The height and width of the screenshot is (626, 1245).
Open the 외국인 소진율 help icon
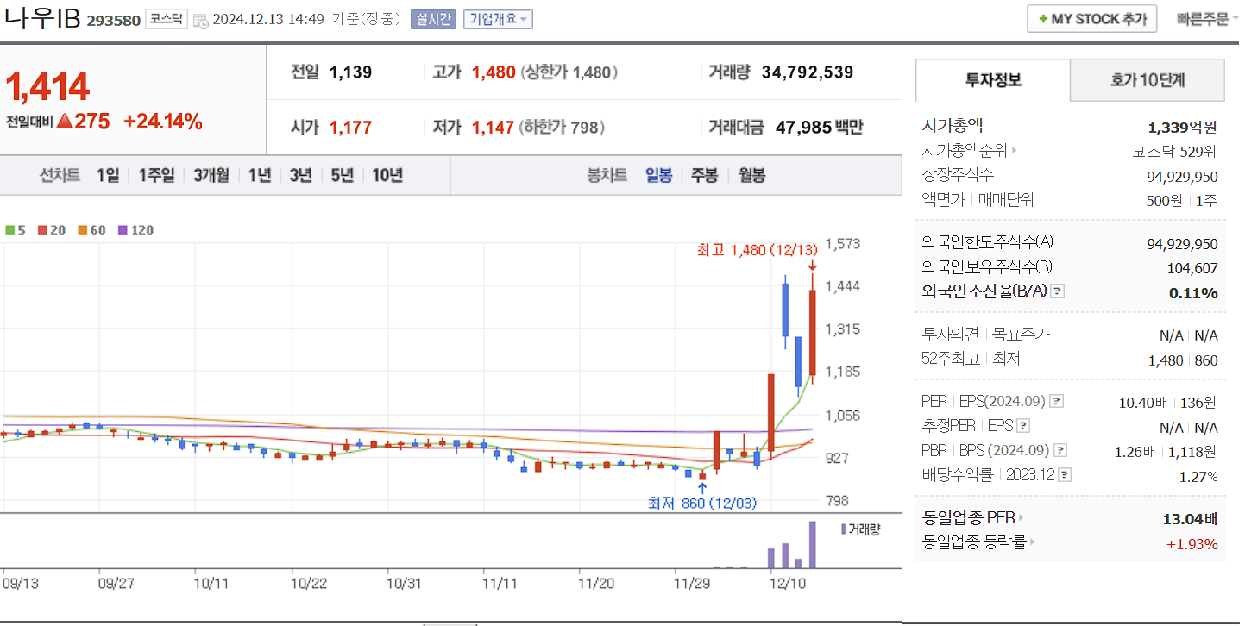1056,293
